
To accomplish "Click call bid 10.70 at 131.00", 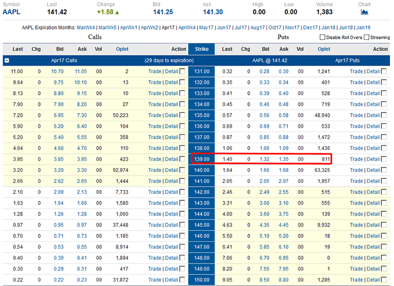I will pyautogui.click(x=57, y=71).
